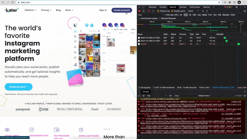The width and height of the screenshot is (247, 139).
Task: Click the navy Create account button
Action: [x=122, y=10]
